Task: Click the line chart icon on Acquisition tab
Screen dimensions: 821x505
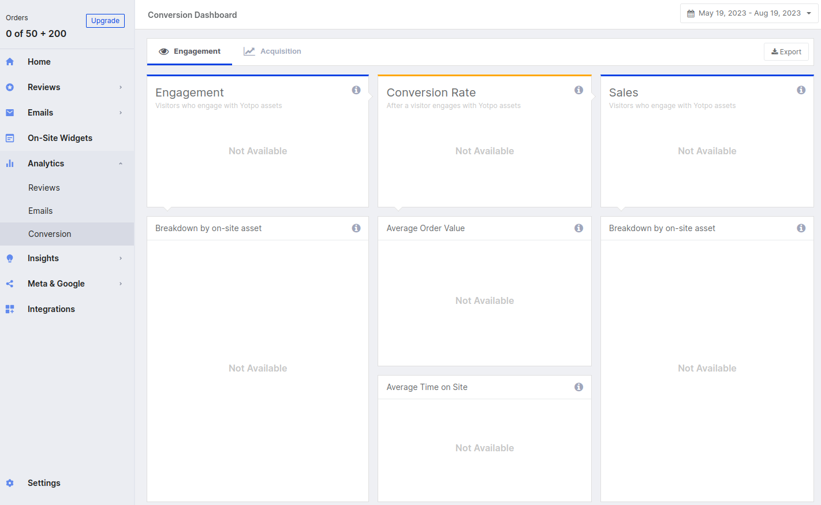Action: click(249, 51)
